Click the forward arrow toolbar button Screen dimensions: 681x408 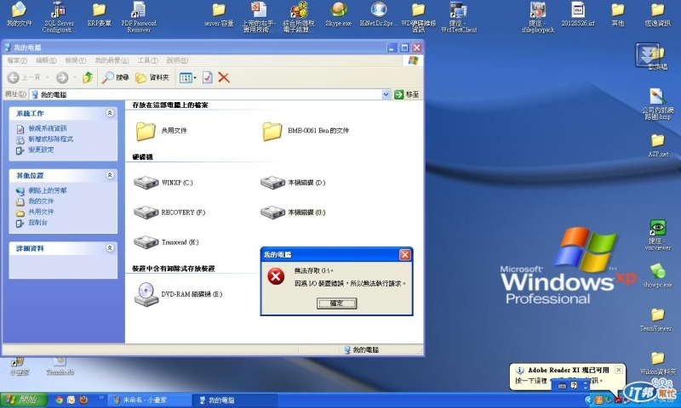click(62, 77)
